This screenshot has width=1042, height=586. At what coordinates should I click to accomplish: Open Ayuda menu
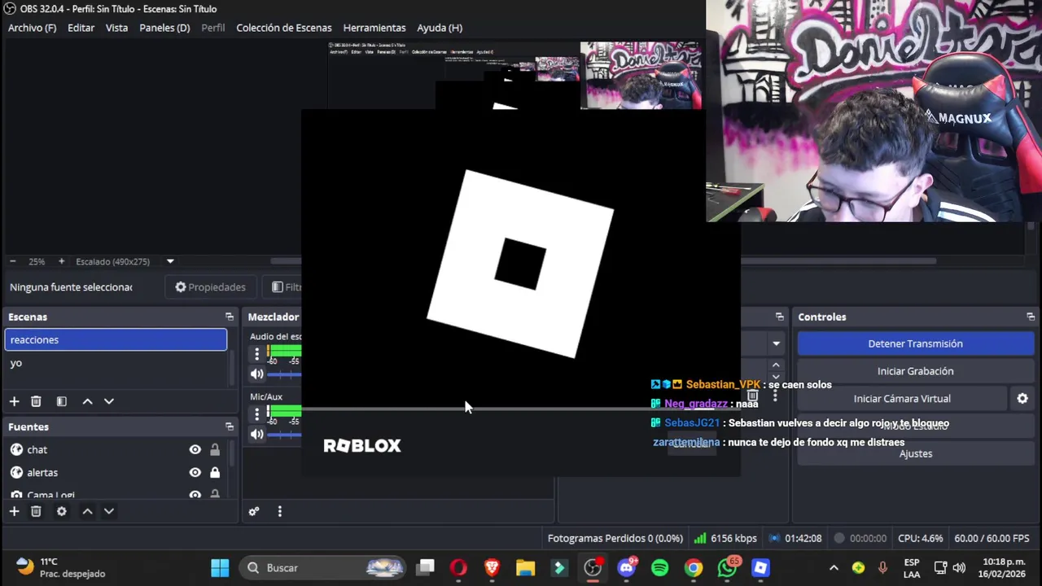coord(440,28)
